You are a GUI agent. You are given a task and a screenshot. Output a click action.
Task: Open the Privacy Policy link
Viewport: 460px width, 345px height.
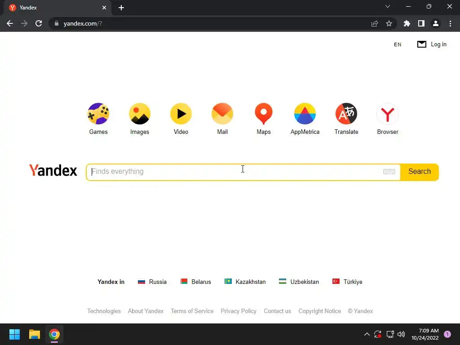(x=239, y=311)
